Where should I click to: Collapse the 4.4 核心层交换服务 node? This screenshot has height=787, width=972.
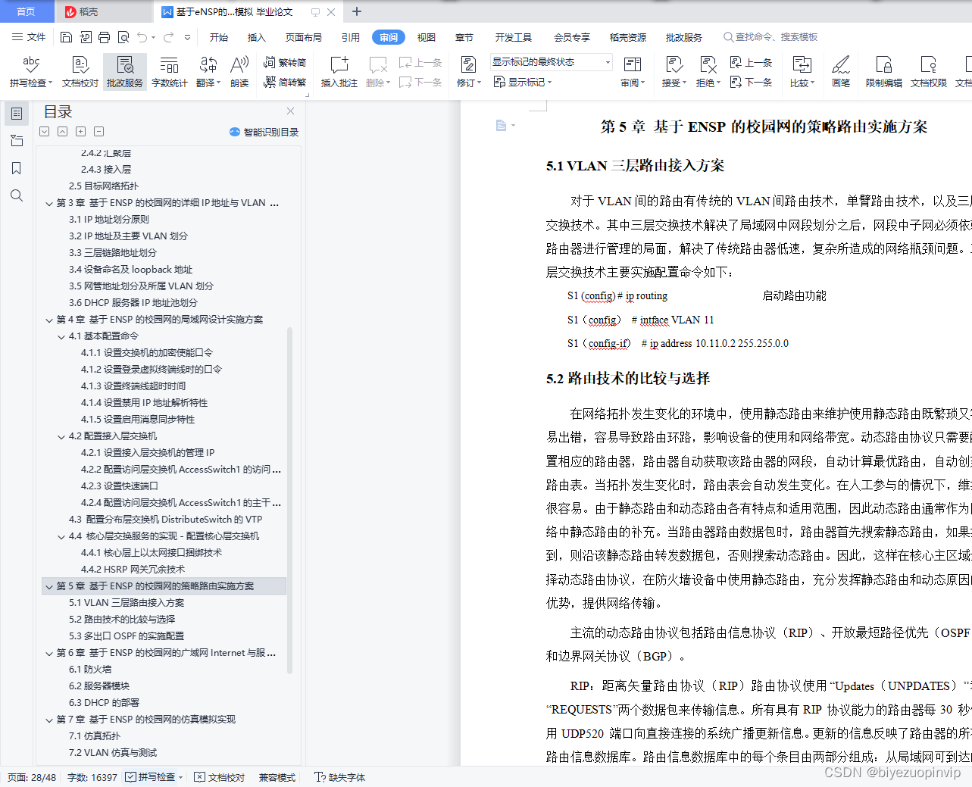[x=61, y=536]
